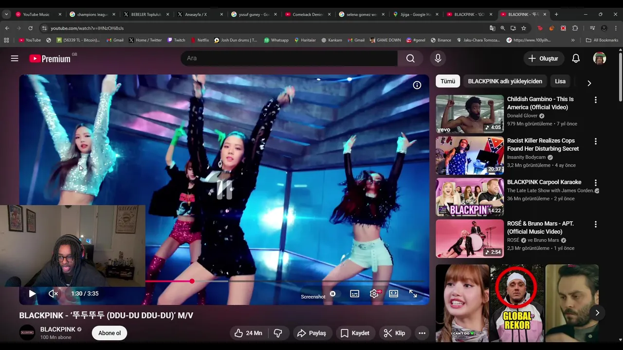The width and height of the screenshot is (623, 350).
Task: Open browser tab search dropdown arrow
Action: pos(6,14)
